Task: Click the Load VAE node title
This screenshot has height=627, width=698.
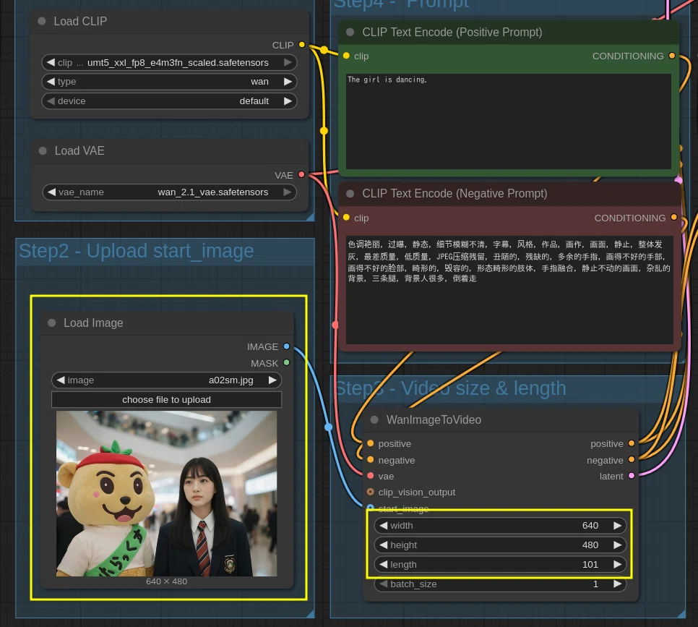Action: point(79,150)
